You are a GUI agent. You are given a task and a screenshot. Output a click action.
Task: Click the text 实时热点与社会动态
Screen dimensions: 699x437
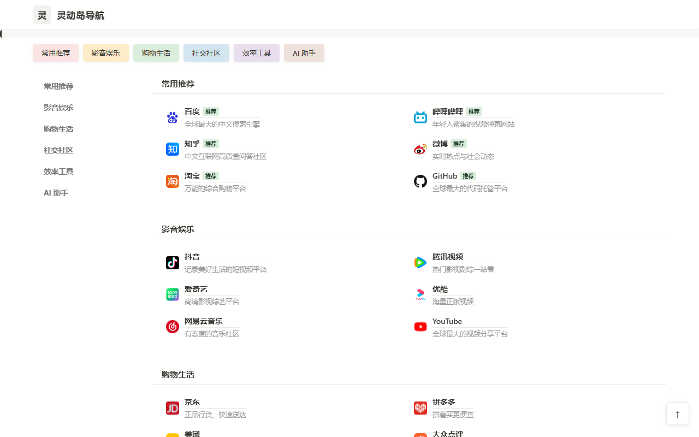pos(463,156)
